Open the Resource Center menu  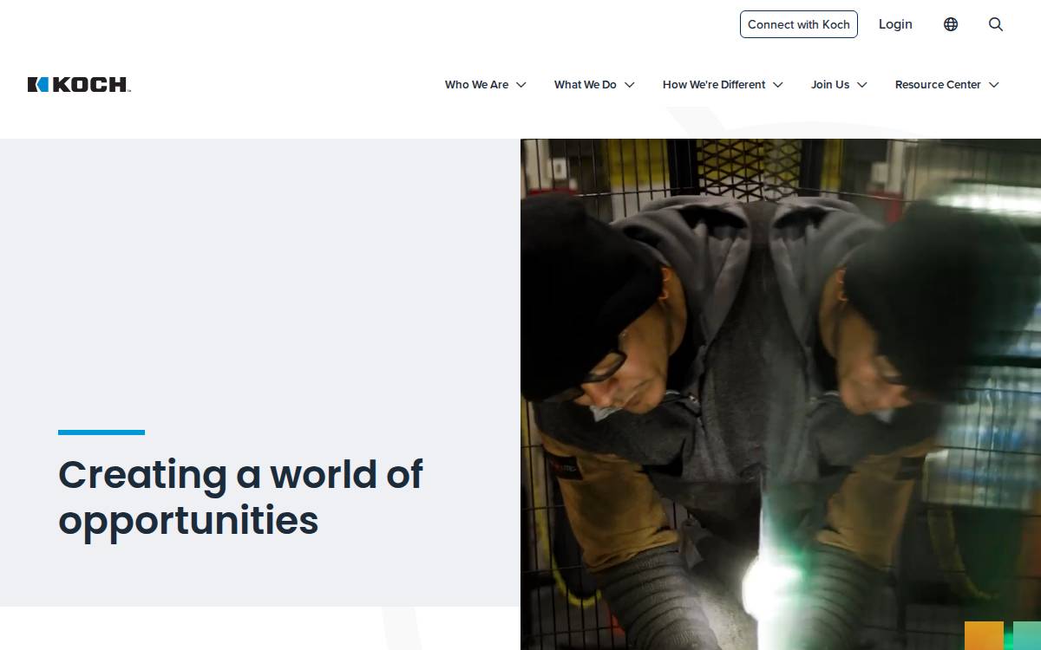[938, 85]
